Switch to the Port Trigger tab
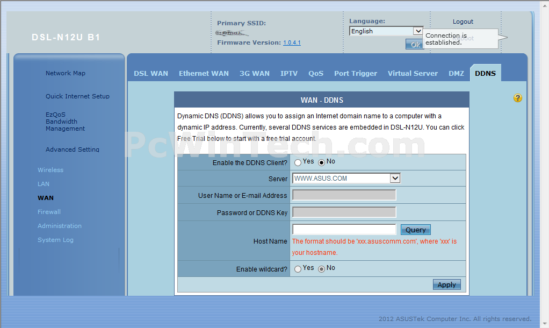 [356, 74]
